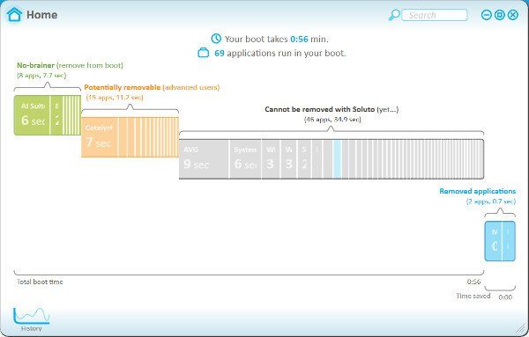Viewport: 529px width, 337px height.
Task: Click the applications briefcase icon
Action: tap(203, 53)
